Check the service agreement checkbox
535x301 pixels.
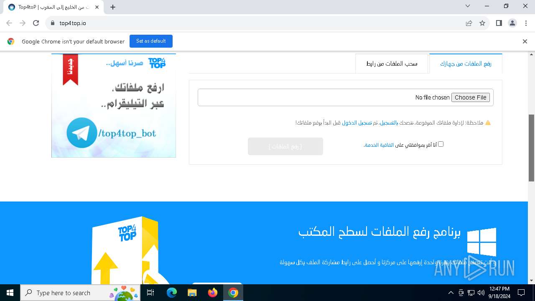click(441, 144)
